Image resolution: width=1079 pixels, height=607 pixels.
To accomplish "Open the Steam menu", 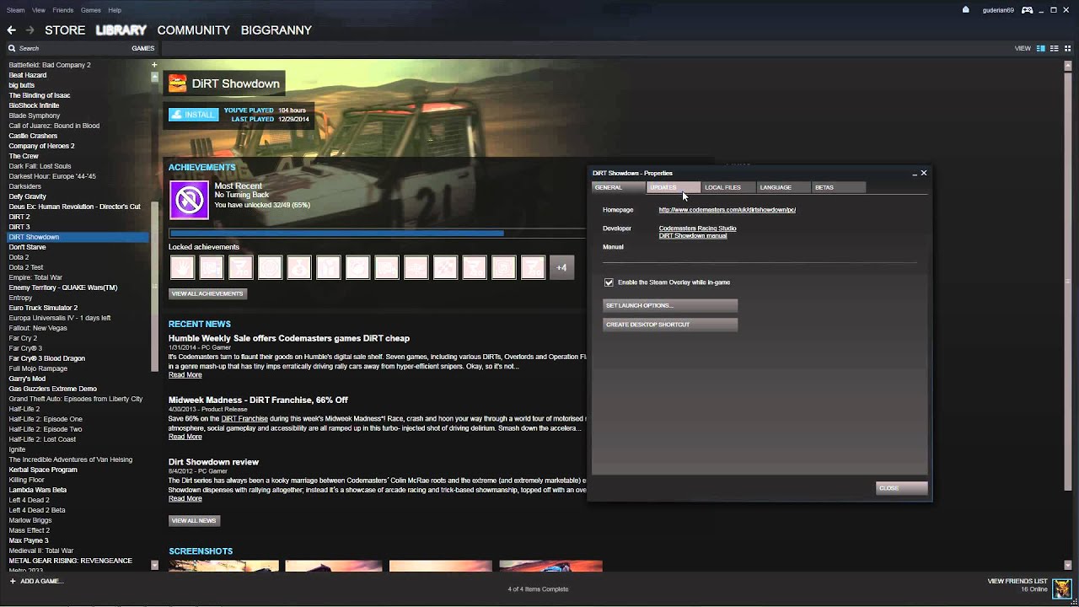I will [x=15, y=10].
